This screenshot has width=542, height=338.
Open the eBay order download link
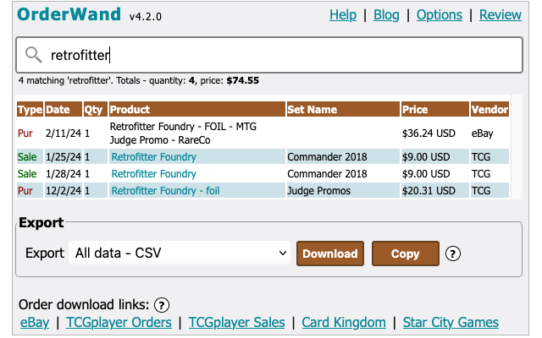[35, 322]
